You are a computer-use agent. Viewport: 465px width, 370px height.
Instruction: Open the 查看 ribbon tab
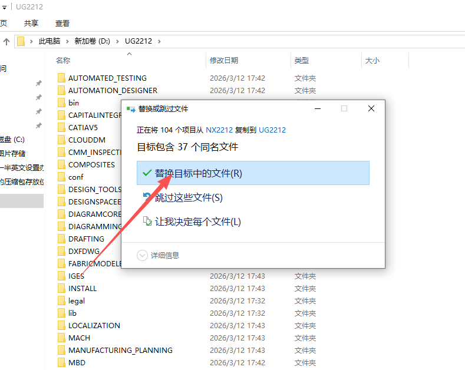pyautogui.click(x=62, y=23)
